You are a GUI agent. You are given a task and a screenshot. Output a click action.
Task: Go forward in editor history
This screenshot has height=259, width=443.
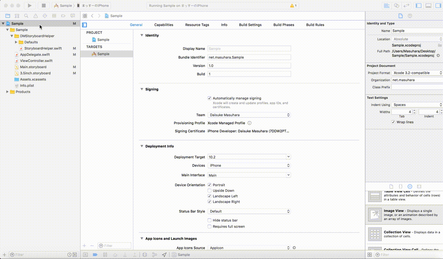point(99,16)
